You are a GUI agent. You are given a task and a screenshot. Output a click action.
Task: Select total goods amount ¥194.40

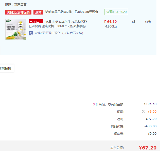[150, 104]
